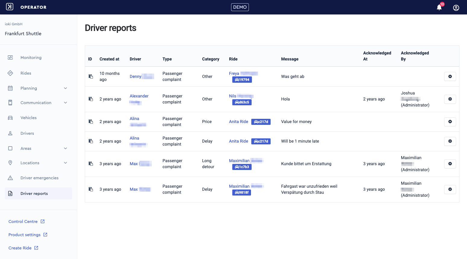Copy ID of the Denny report

(91, 76)
